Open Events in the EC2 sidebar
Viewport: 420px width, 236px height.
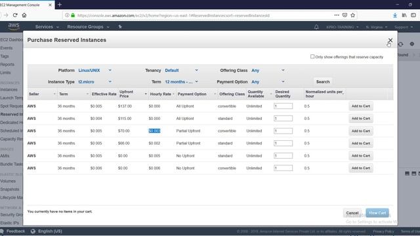click(x=7, y=48)
